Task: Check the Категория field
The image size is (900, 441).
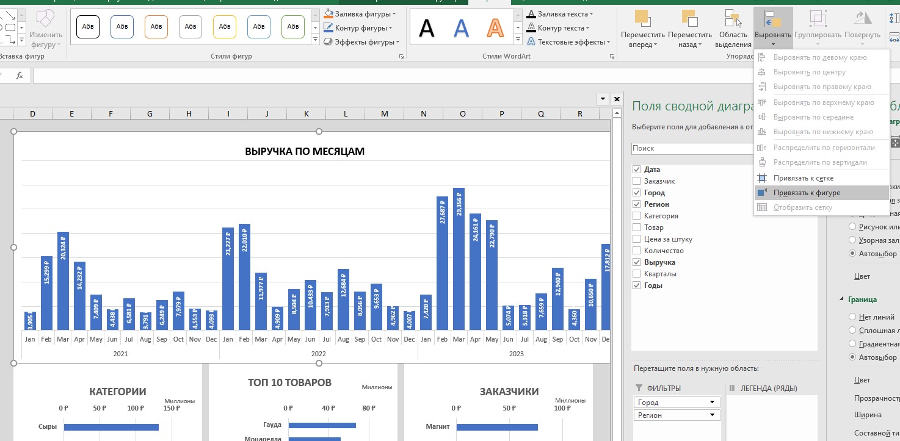Action: (x=637, y=216)
